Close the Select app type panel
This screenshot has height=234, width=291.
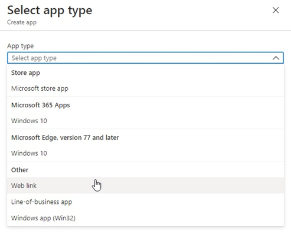[276, 10]
